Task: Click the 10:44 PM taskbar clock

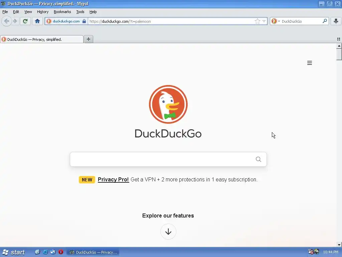Action: pyautogui.click(x=330, y=252)
